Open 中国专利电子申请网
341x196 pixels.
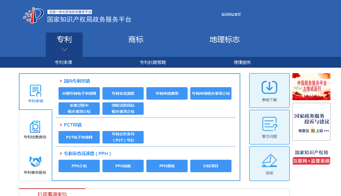point(79,93)
